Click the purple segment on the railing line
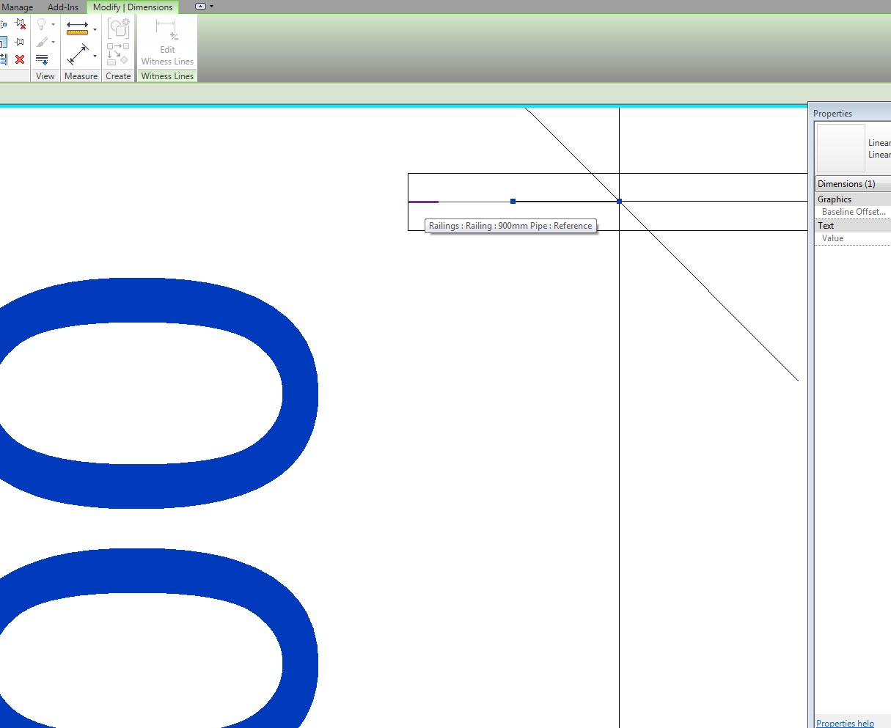 [x=423, y=202]
